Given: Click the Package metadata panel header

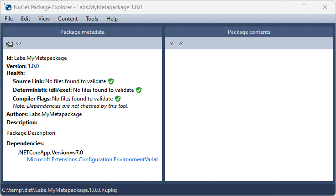Looking at the screenshot, I should (82, 32).
